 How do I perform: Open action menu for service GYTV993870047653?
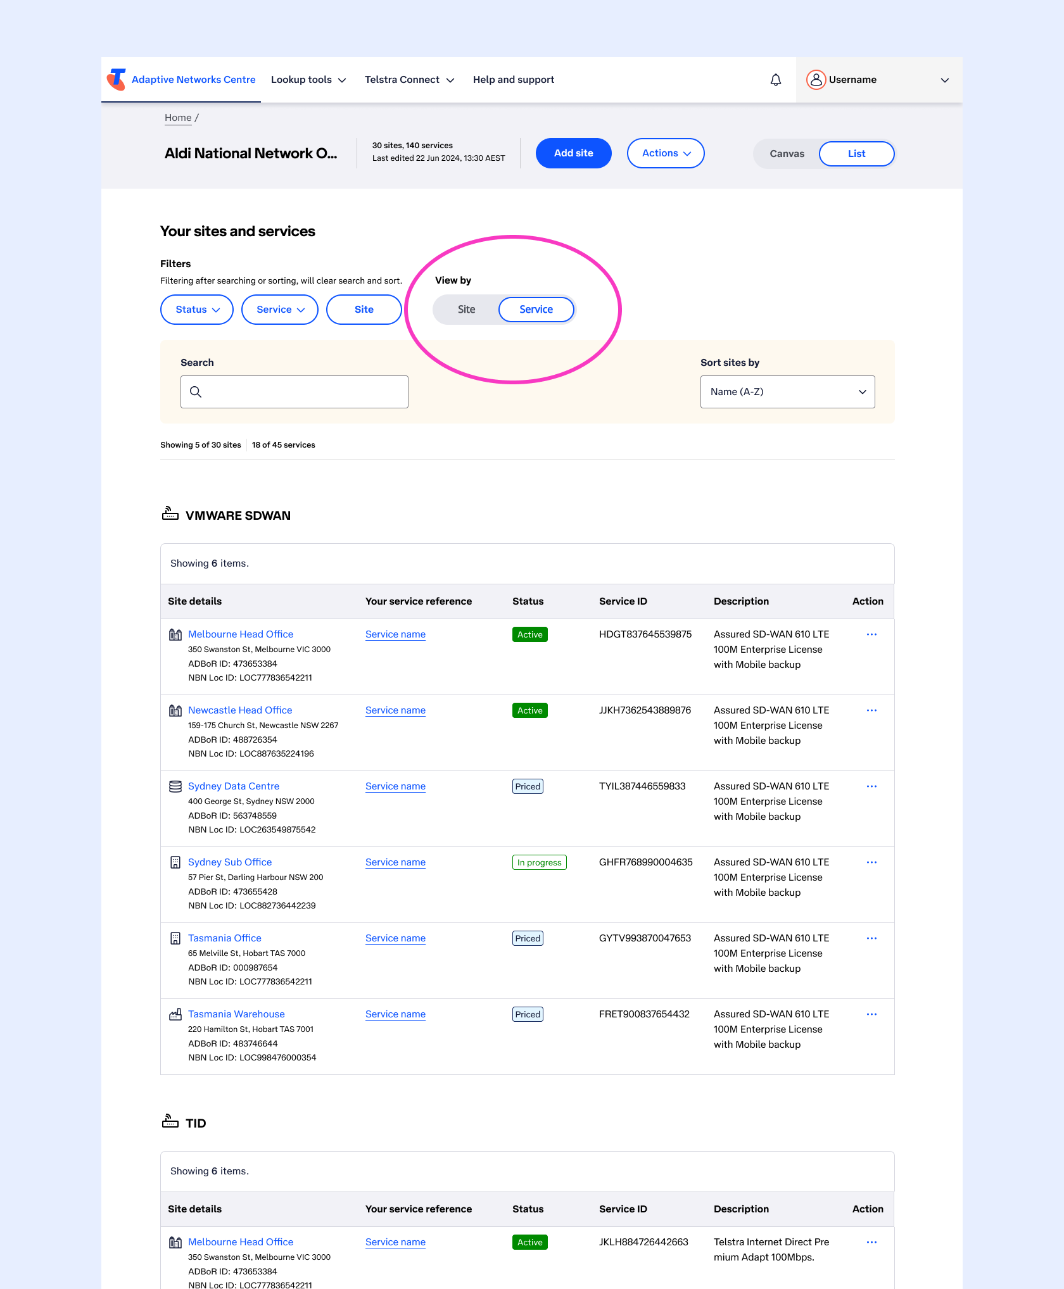871,938
